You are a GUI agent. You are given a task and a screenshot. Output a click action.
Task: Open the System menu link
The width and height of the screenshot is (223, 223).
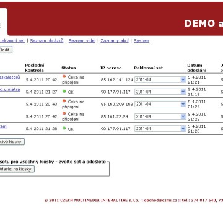tap(141, 41)
